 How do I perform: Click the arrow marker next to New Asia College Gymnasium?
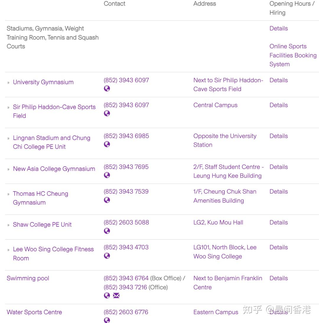pos(9,169)
